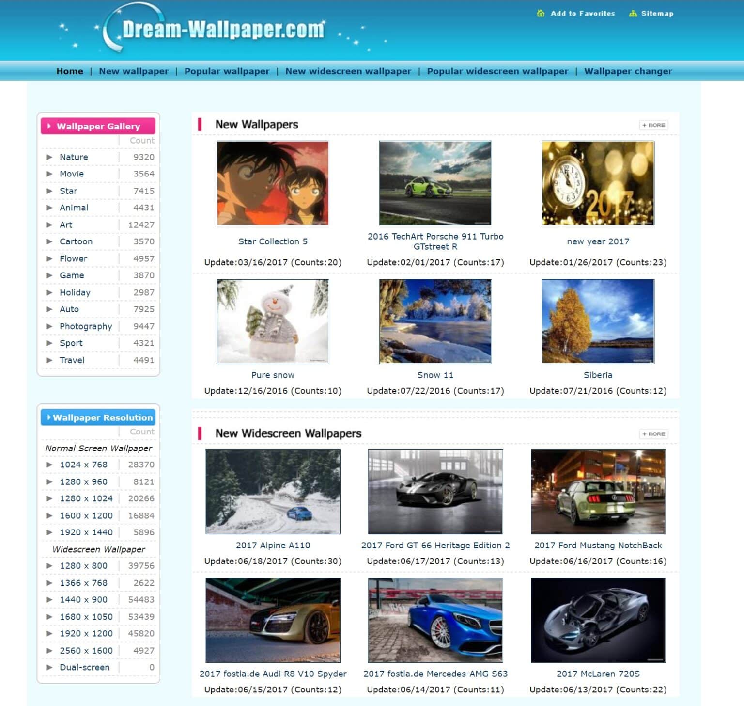This screenshot has height=706, width=744.
Task: Click the +MORE button for New Widescreen Wallpapers
Action: click(654, 433)
